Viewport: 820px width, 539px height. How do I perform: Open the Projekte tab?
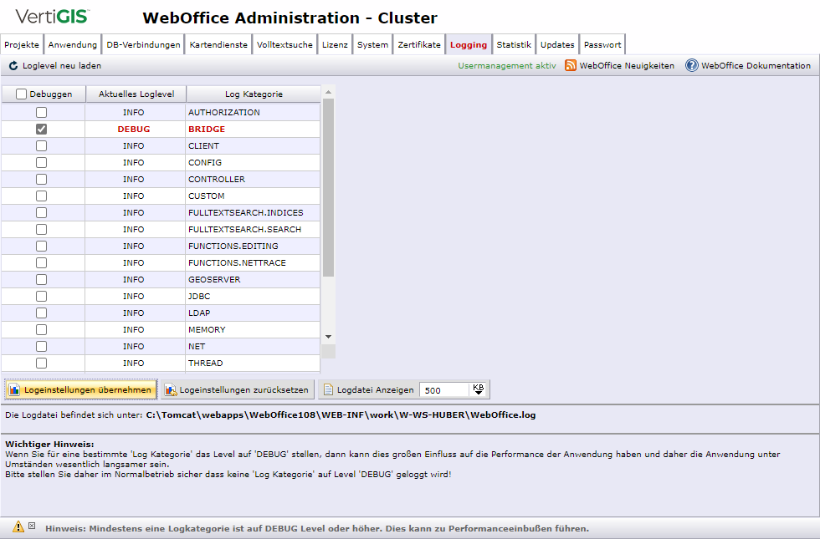[22, 44]
